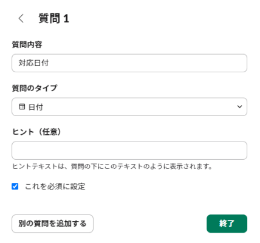Click the 質問のタイプ label
This screenshot has width=260, height=243.
pyautogui.click(x=35, y=88)
